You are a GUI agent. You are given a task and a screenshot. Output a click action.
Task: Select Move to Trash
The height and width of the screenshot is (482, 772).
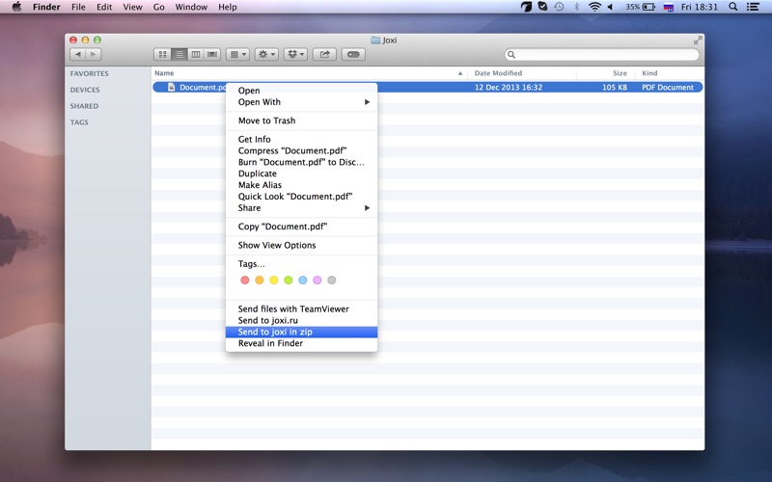coord(301,120)
